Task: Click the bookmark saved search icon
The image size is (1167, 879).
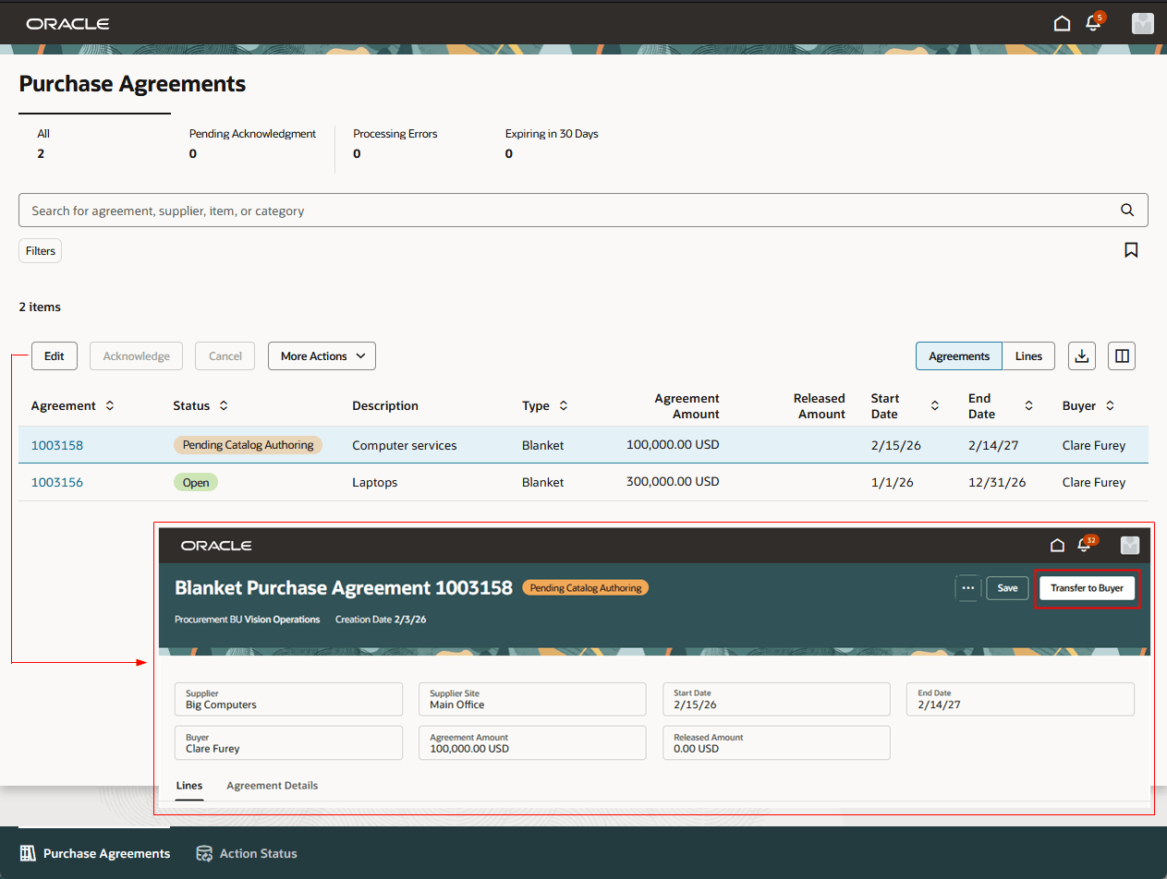Action: point(1131,249)
